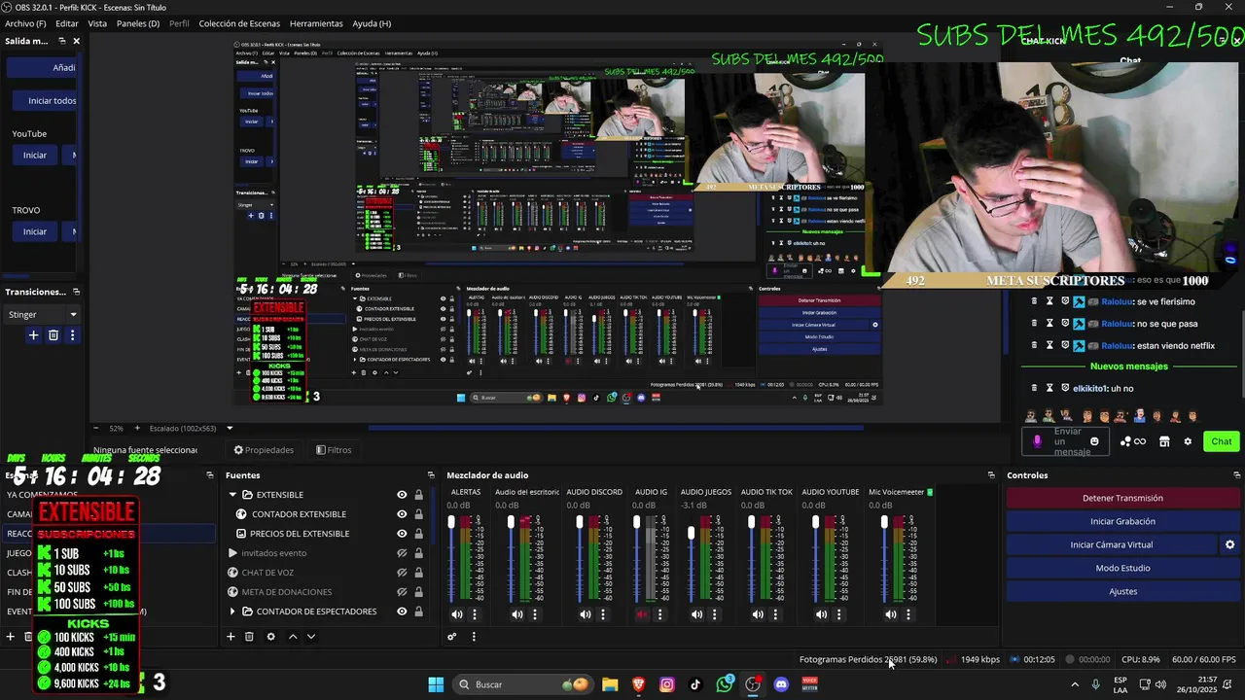This screenshot has height=700, width=1245.
Task: Open the Paneles (D) menu
Action: pyautogui.click(x=138, y=23)
